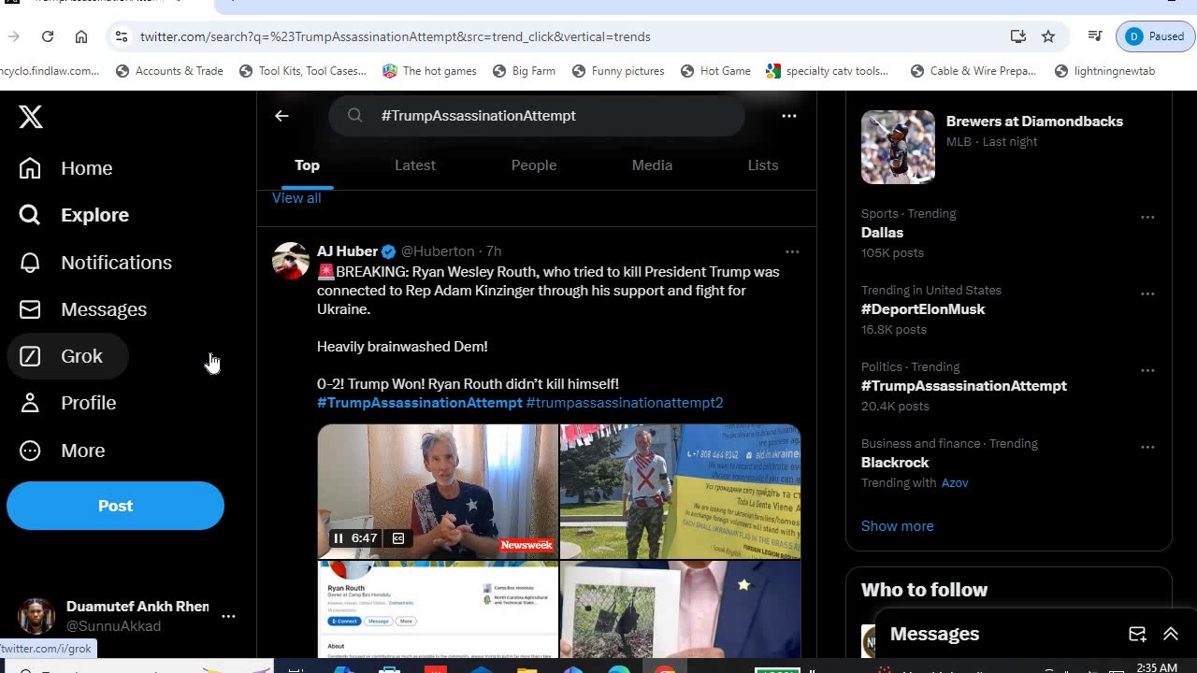Screen dimensions: 1197x673
Task: Click the Azov related trend link
Action: 955,483
